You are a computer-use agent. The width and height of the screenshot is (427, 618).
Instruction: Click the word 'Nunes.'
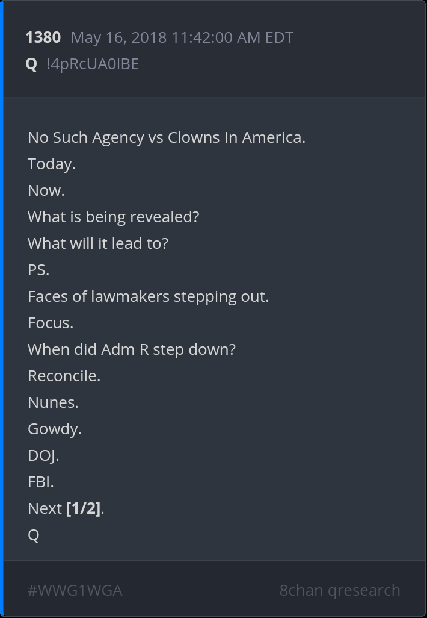click(53, 402)
